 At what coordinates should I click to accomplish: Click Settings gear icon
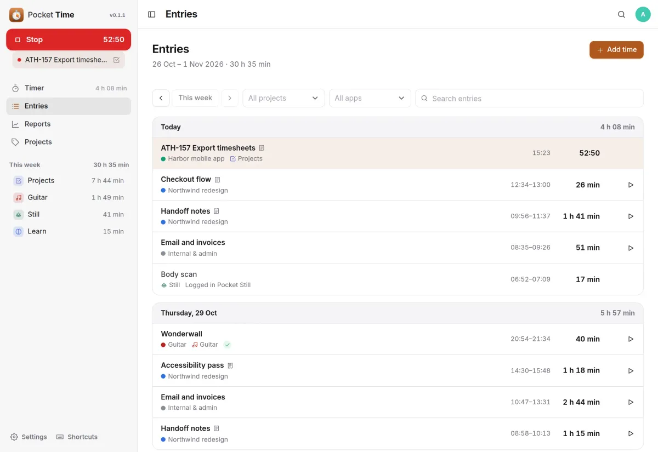[x=14, y=437]
